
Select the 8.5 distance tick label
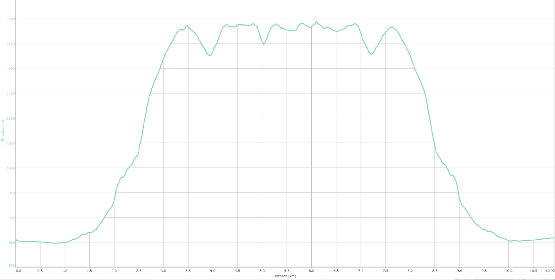pyautogui.click(x=434, y=271)
